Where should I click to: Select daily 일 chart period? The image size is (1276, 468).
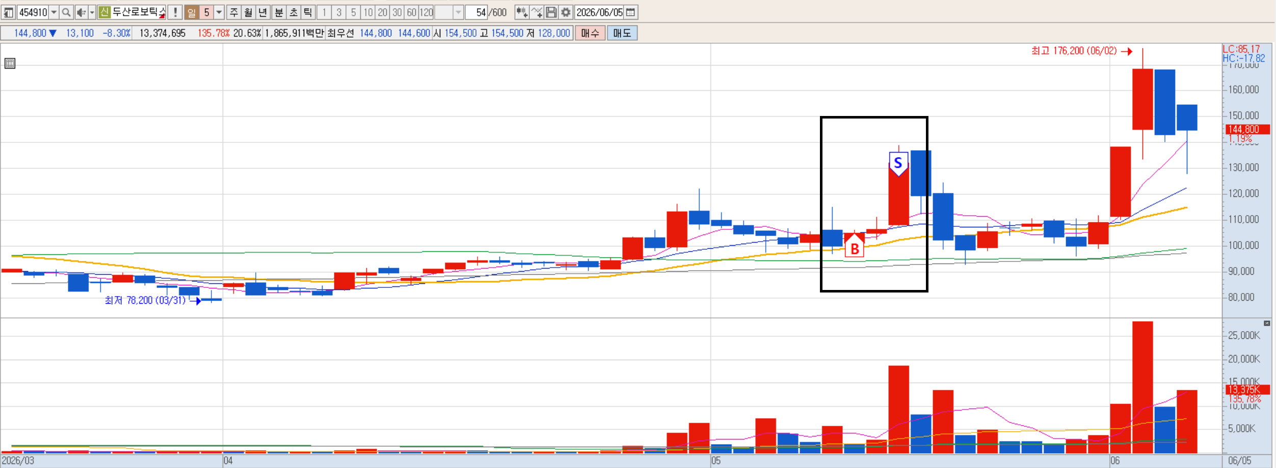(192, 12)
